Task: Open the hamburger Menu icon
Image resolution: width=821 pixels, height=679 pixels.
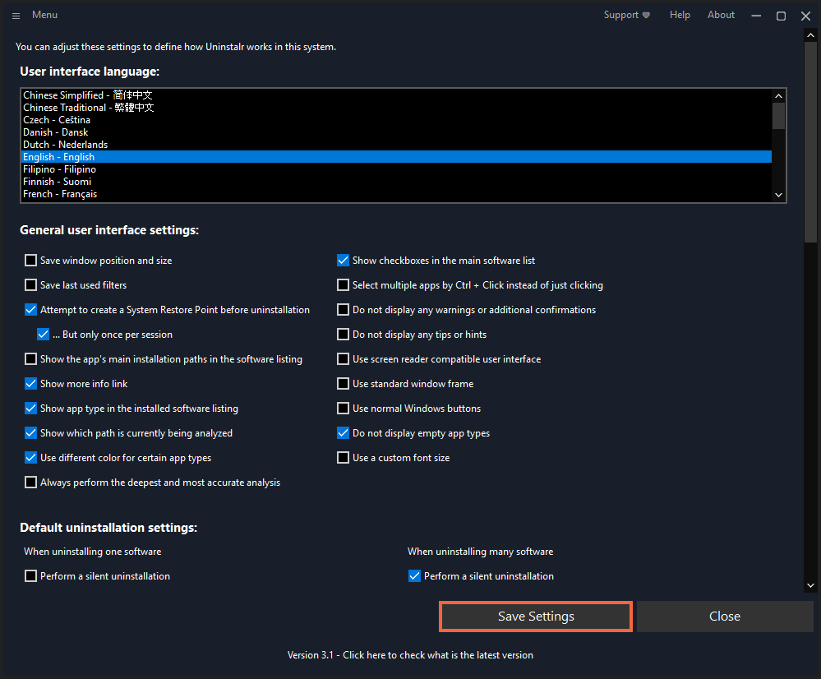Action: point(16,16)
